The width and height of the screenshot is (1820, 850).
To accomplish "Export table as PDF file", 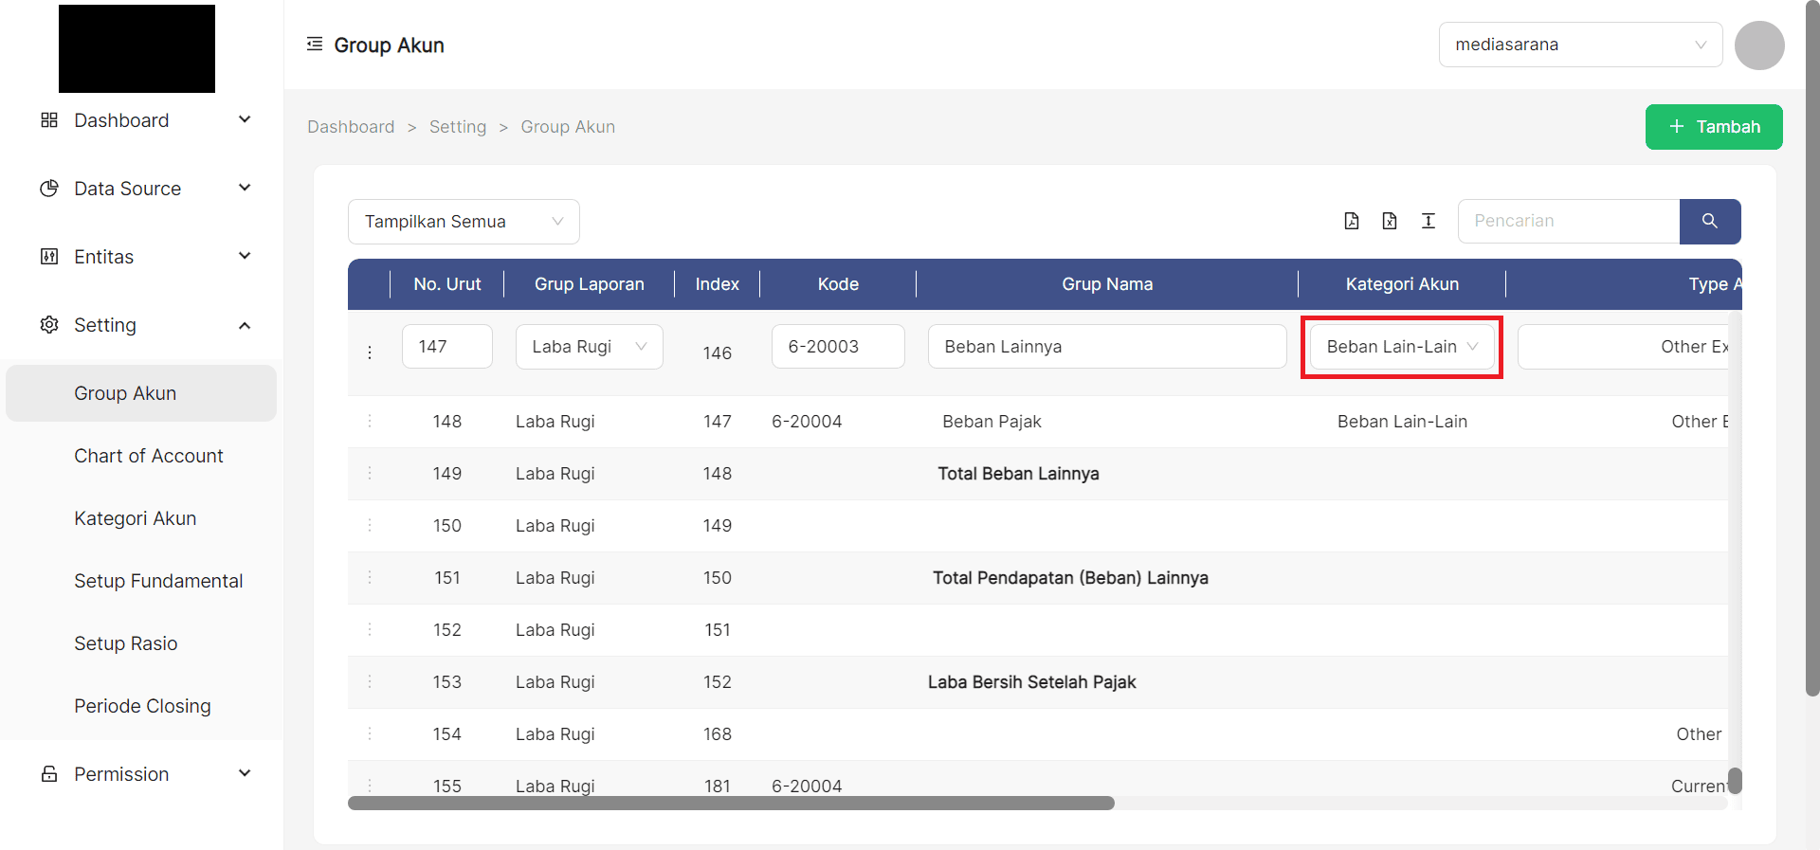I will pos(1352,221).
